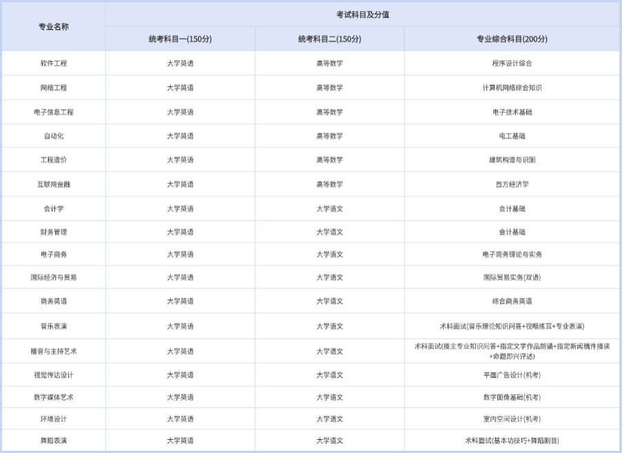This screenshot has width=622, height=453.
Task: Select the 电子商务理论与实务 cell
Action: click(512, 254)
